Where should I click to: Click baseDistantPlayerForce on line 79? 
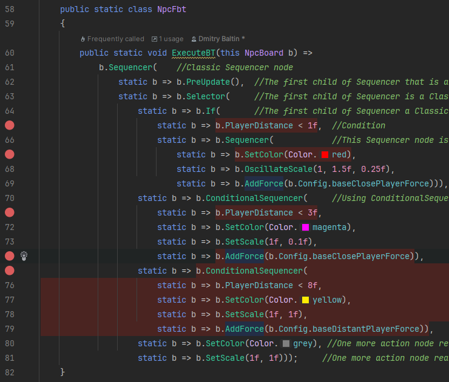[366, 329]
